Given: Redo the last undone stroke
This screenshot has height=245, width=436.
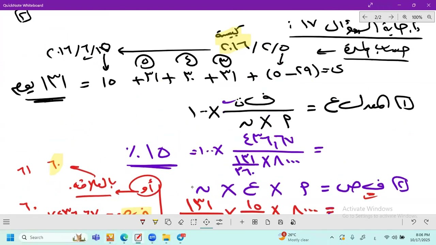Looking at the screenshot, I should (426, 222).
